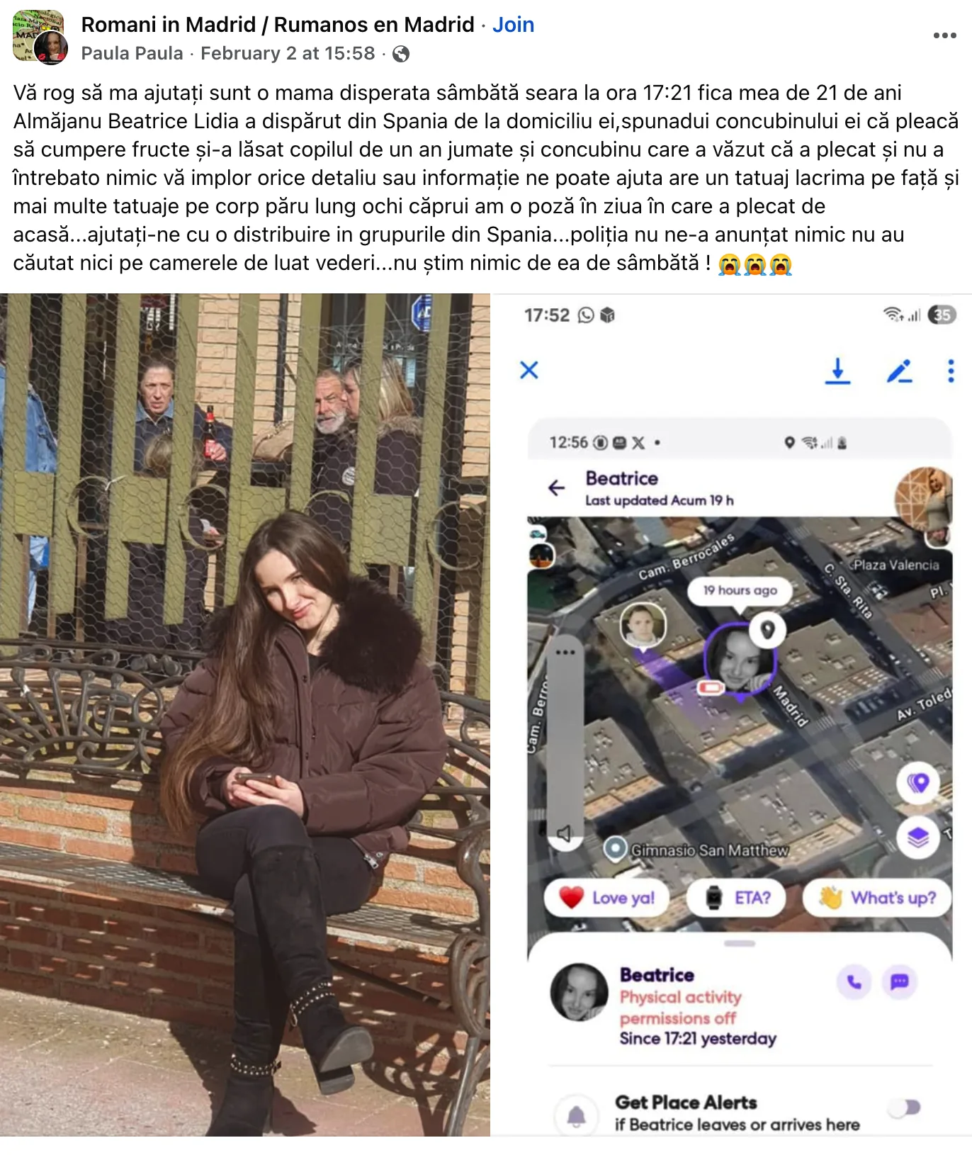Toggle the Get Place Alerts switch

coord(906,1107)
